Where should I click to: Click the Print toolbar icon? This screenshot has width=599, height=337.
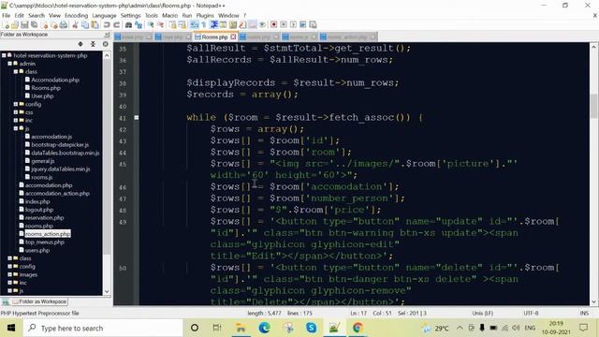pos(64,25)
